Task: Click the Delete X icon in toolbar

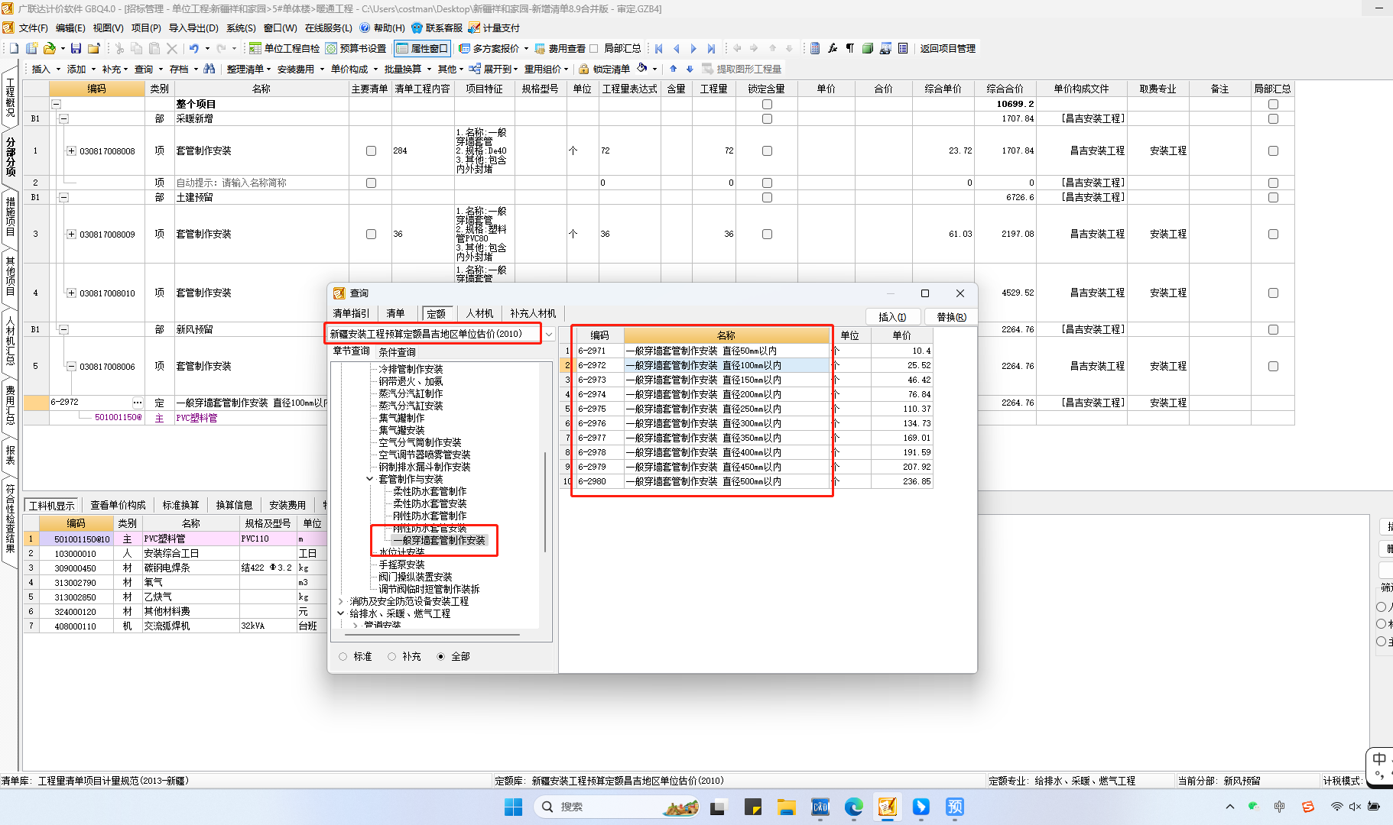Action: (172, 48)
